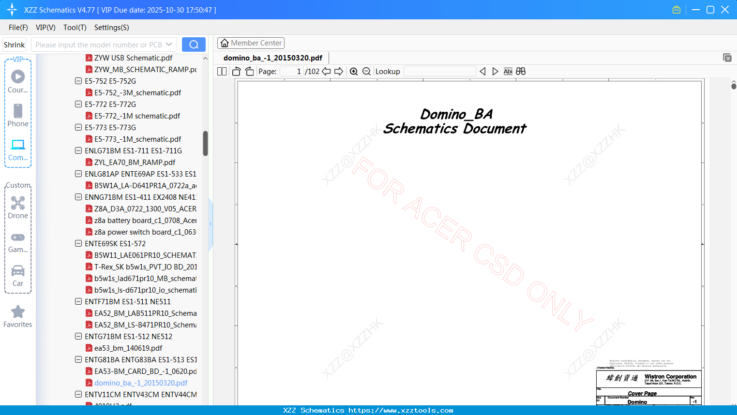
Task: Open EA52_BM_LAB511PR10_Schema file
Action: pos(145,313)
